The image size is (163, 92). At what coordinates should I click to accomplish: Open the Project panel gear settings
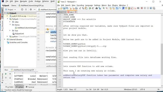[x=31, y=9]
